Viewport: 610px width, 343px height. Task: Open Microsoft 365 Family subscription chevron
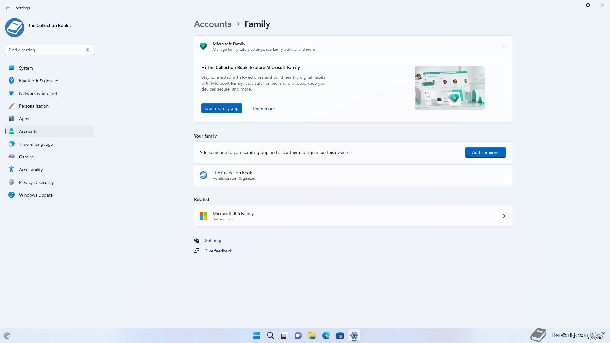point(504,216)
